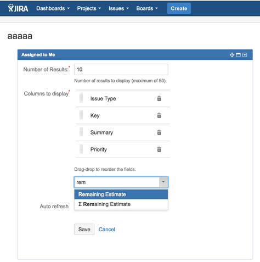260x262 pixels.
Task: Delete the Issue Type column
Action: click(x=159, y=98)
